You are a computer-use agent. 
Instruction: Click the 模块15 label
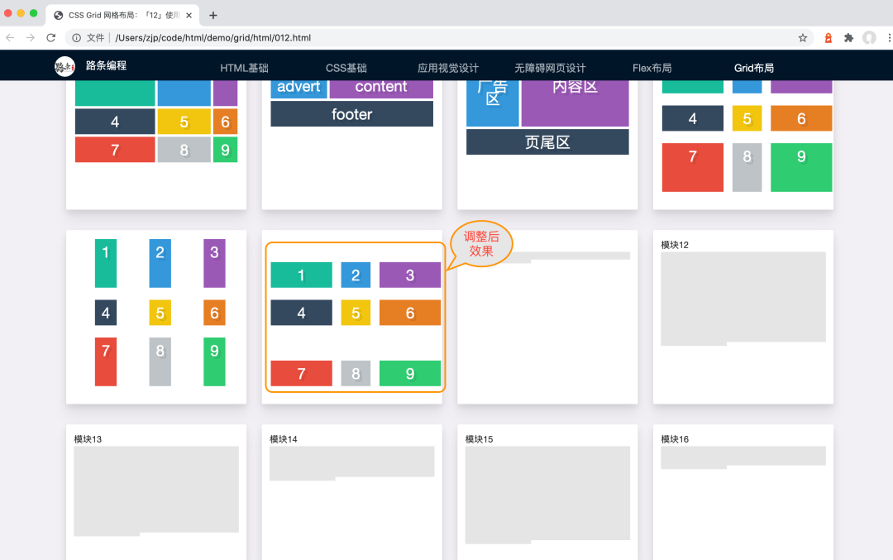[479, 439]
